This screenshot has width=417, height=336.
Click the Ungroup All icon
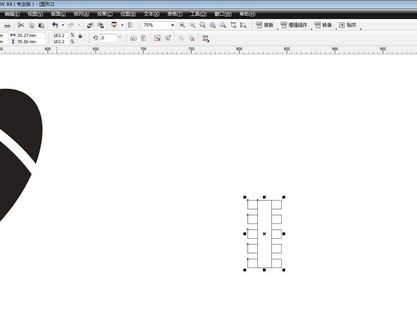168,38
